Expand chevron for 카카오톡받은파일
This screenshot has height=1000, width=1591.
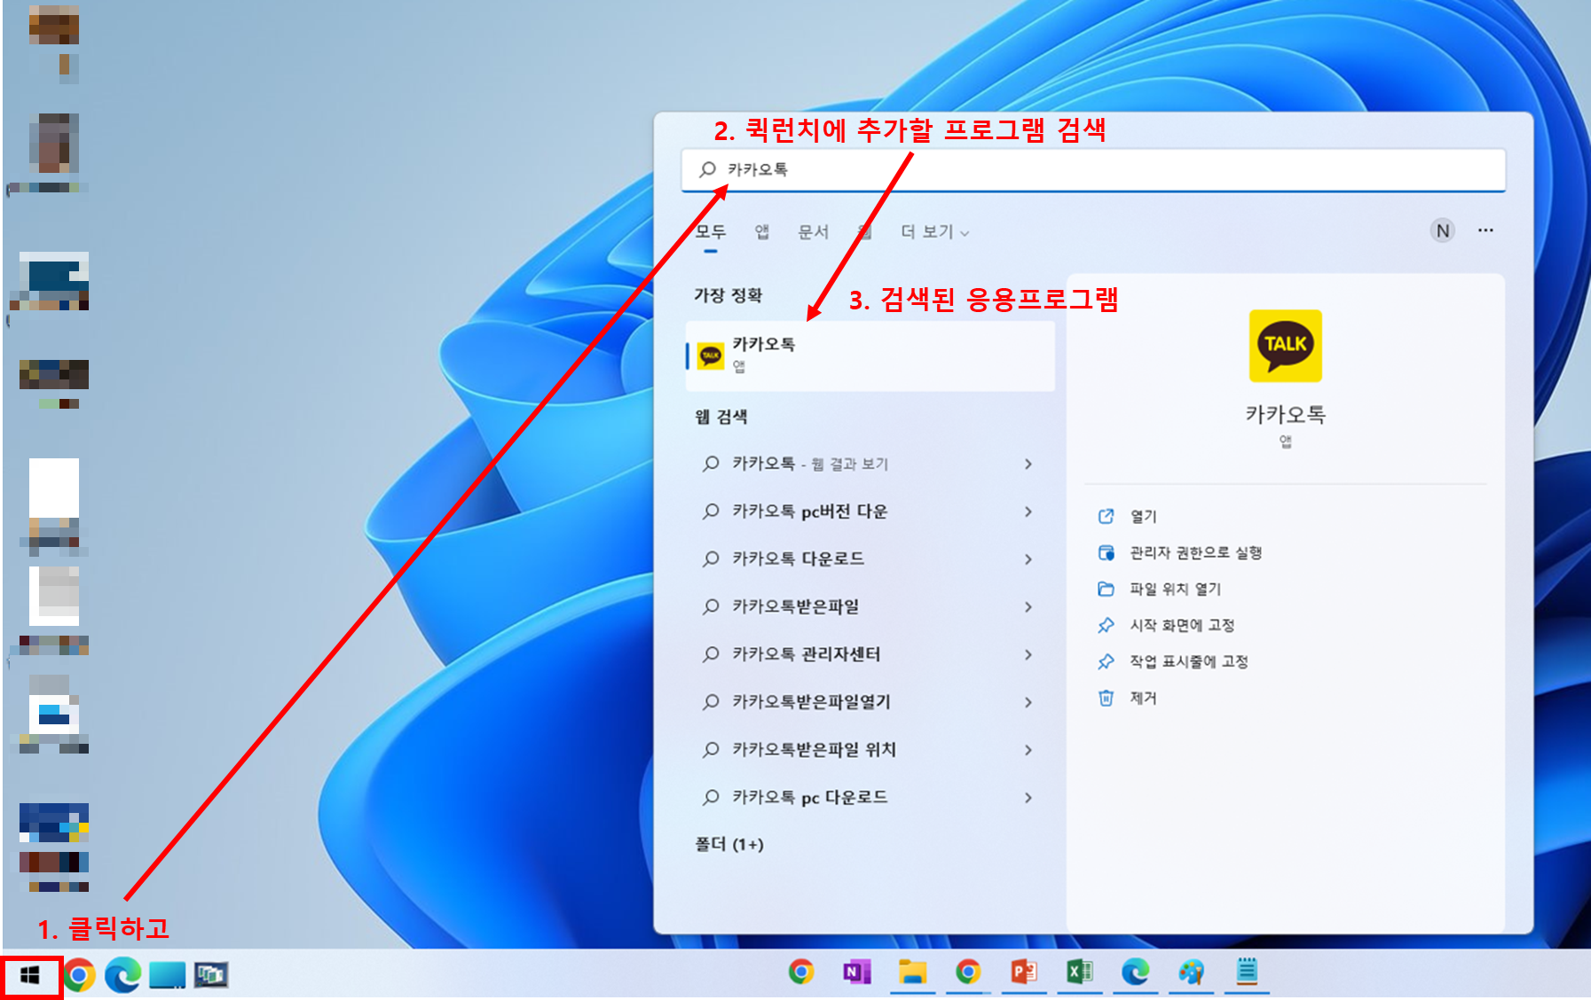pos(1028,607)
